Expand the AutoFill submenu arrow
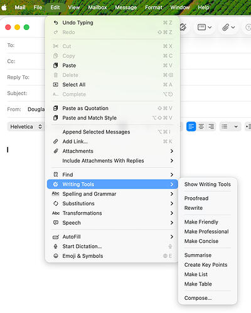The width and height of the screenshot is (251, 313). point(172,237)
